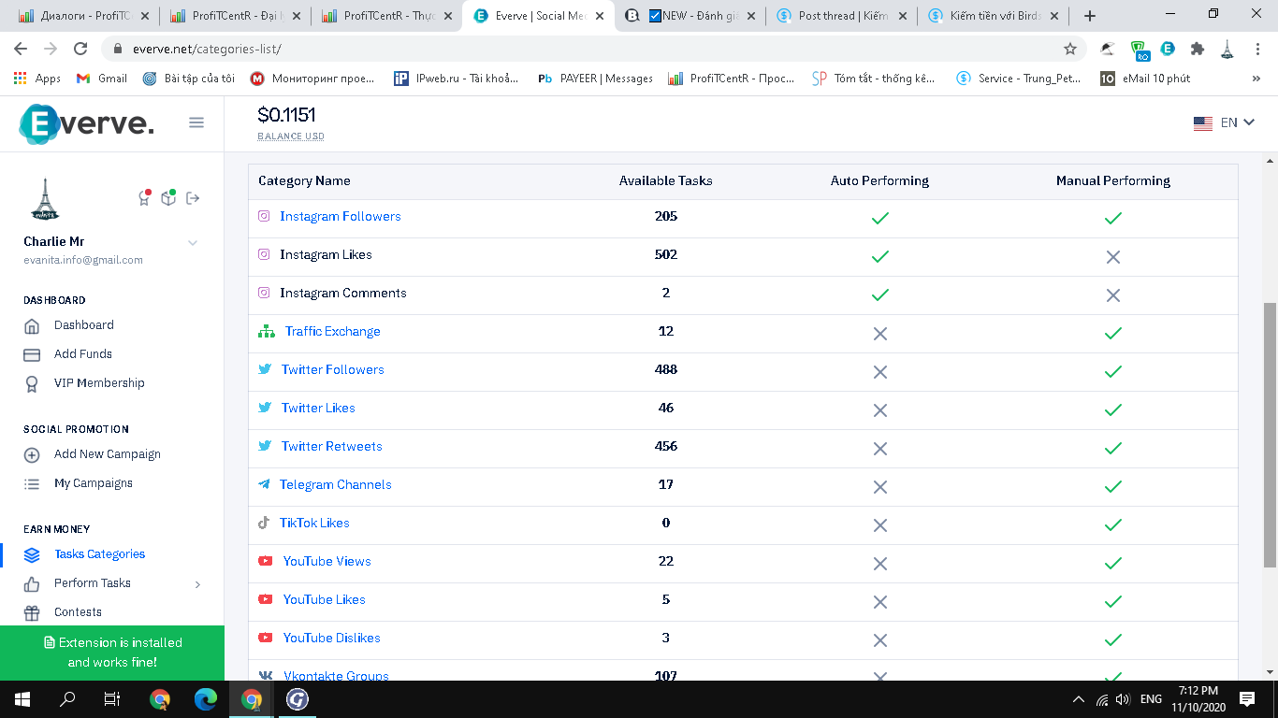Click the Contests gift icon

coord(32,613)
